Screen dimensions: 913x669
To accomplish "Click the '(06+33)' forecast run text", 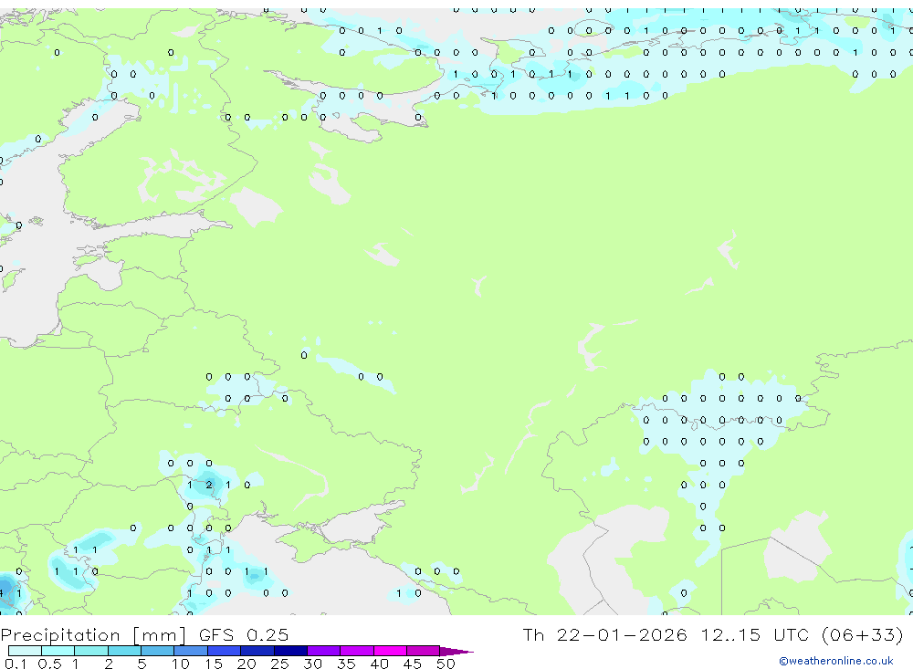I will 863,634.
